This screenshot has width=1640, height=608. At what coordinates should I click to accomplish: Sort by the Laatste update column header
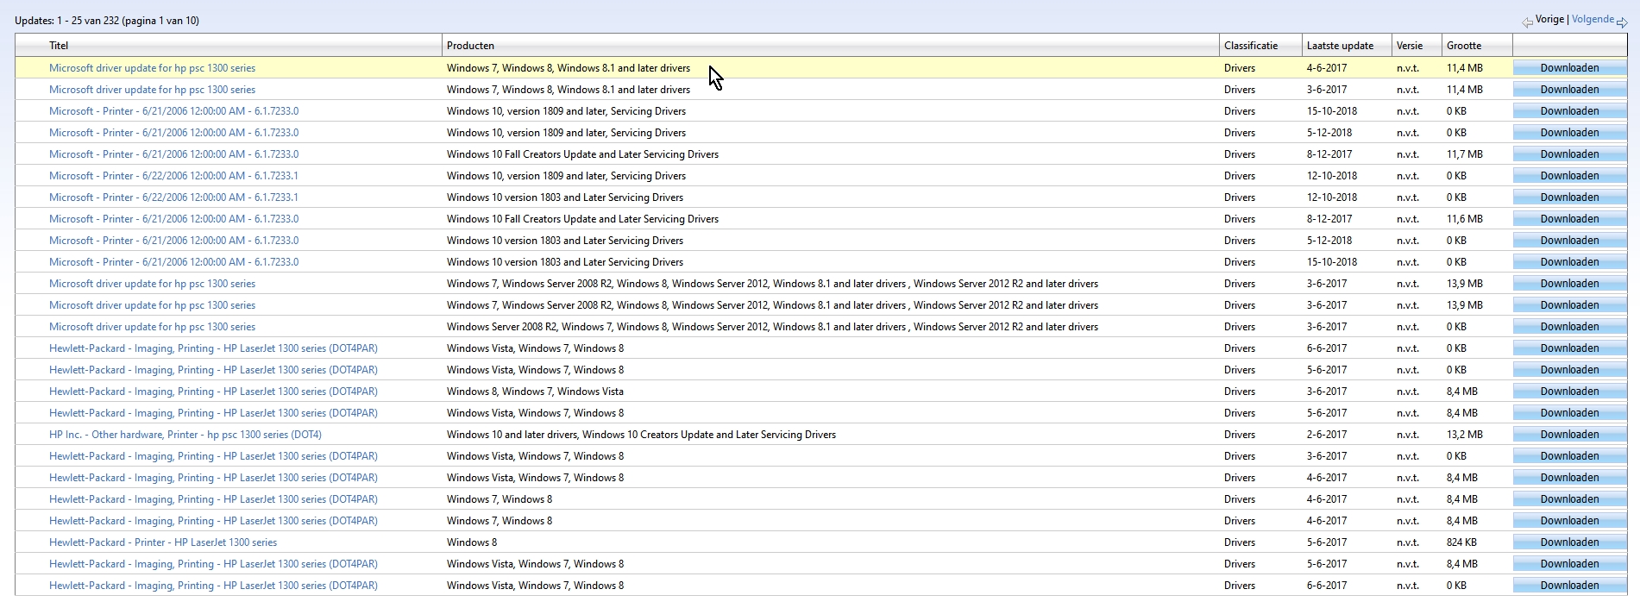click(x=1340, y=46)
